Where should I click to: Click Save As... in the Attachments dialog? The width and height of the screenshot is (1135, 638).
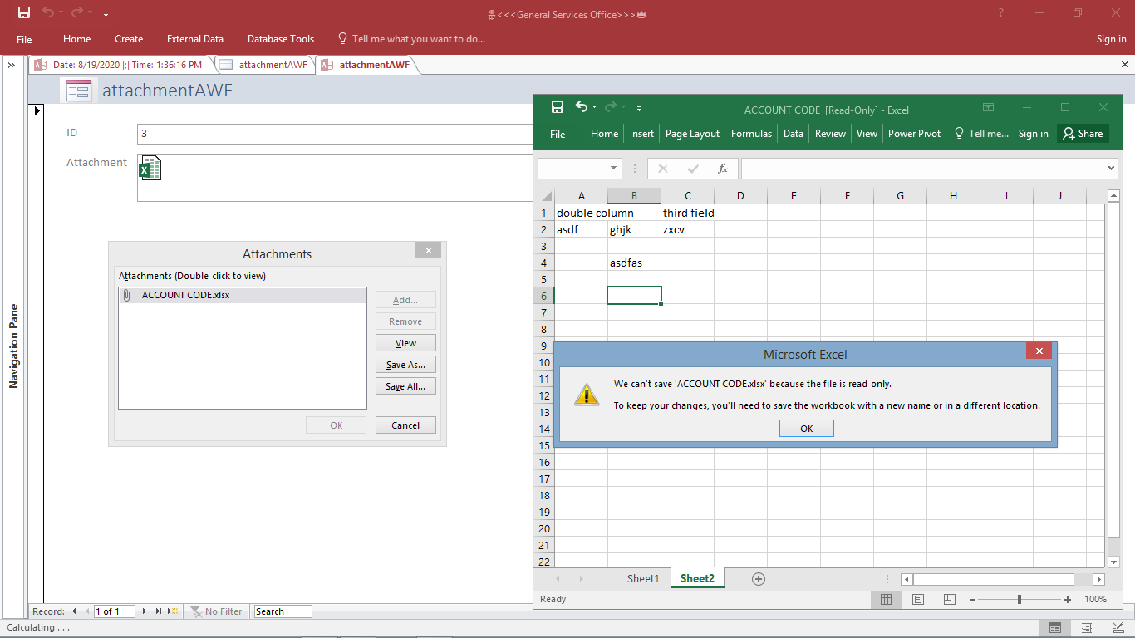pyautogui.click(x=405, y=365)
